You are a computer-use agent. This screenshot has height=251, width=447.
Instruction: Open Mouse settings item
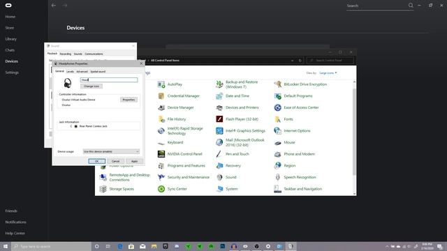coord(284,142)
